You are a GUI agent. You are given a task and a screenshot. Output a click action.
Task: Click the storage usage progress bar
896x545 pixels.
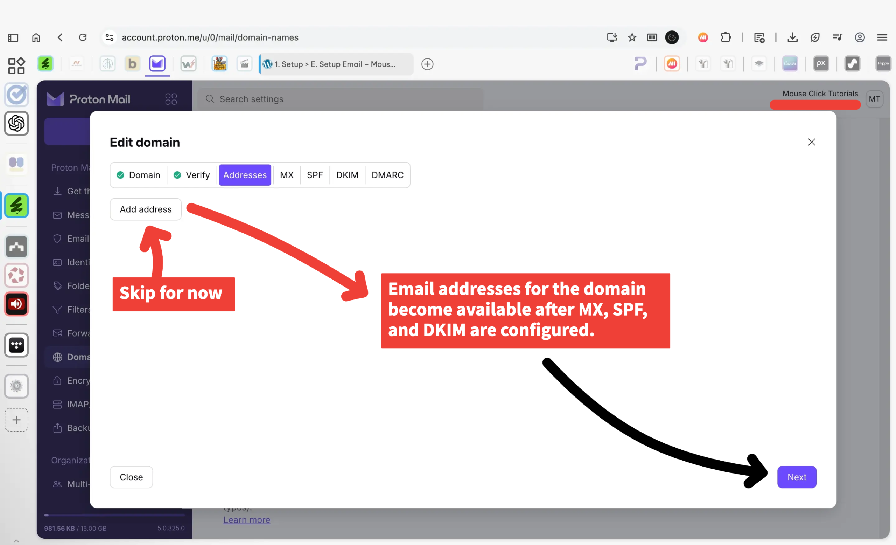tap(114, 515)
